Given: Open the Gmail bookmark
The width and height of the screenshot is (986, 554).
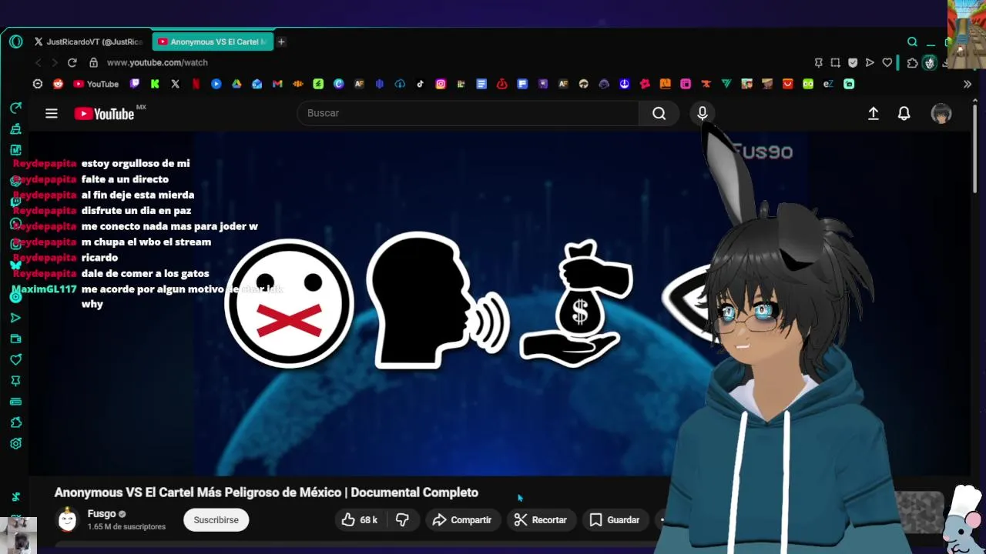Looking at the screenshot, I should (277, 84).
